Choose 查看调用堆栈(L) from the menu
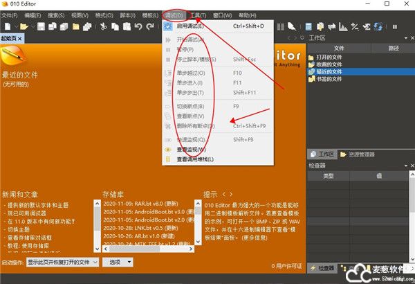 point(218,159)
